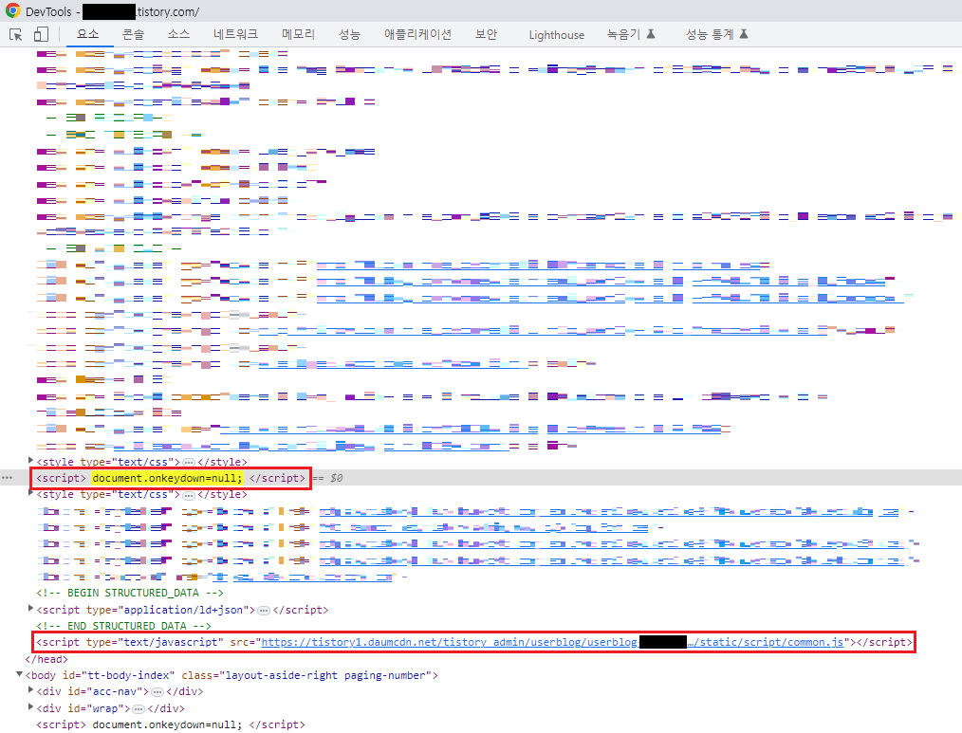The image size is (962, 733).
Task: Click the layout-aside-right paging-number class value
Action: click(x=325, y=675)
